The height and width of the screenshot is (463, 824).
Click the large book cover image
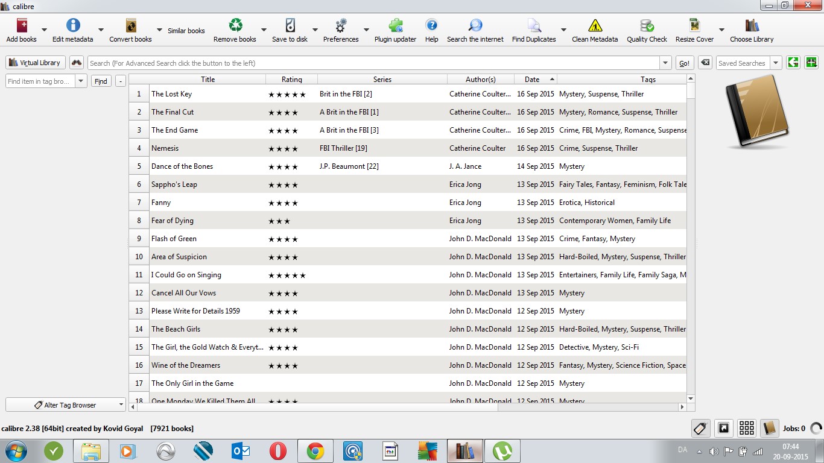click(x=757, y=112)
